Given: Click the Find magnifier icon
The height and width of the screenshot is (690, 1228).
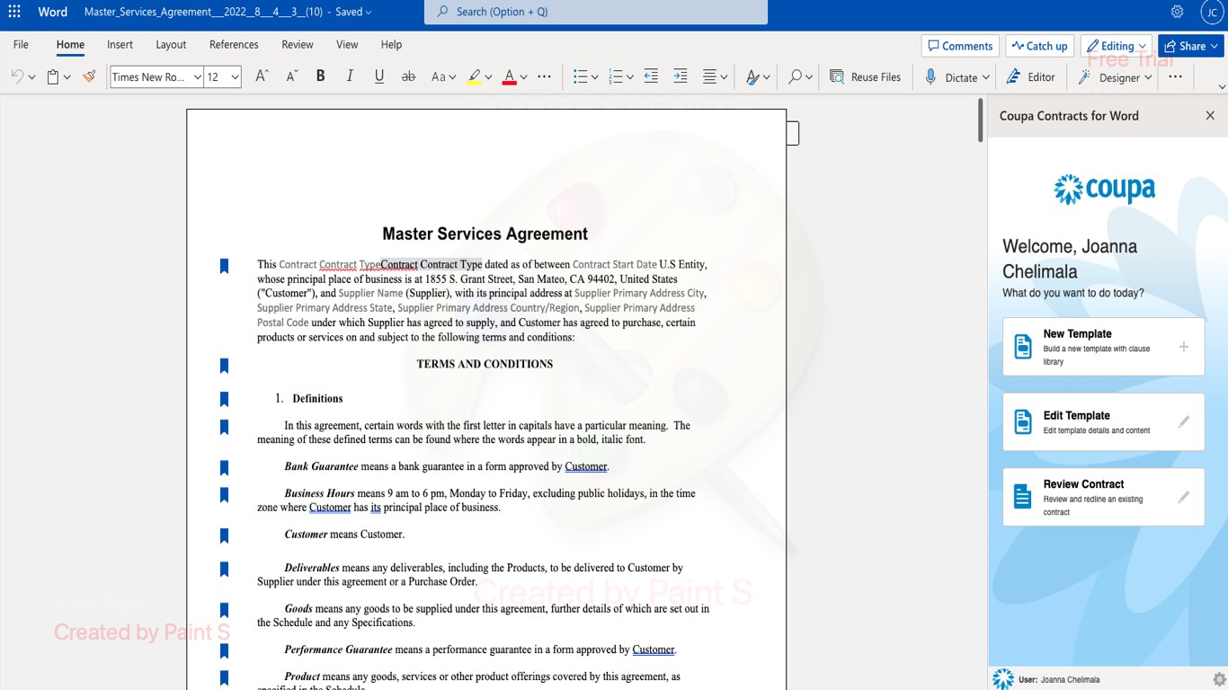Looking at the screenshot, I should click(795, 77).
